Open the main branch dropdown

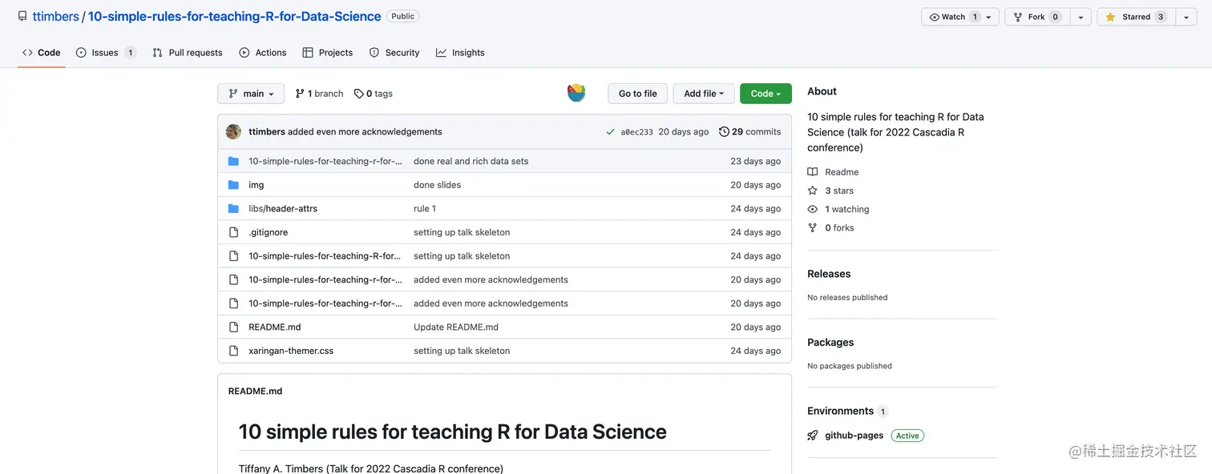pyautogui.click(x=250, y=93)
